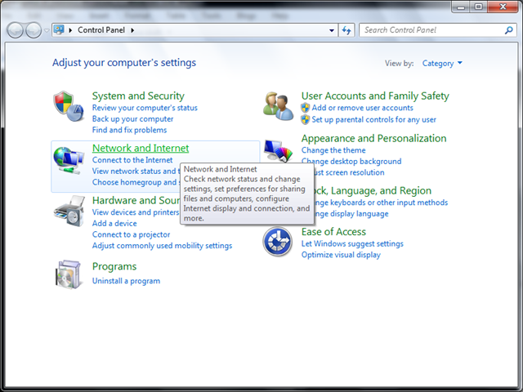Close the Control Panel window
The image size is (523, 392).
coord(503,7)
